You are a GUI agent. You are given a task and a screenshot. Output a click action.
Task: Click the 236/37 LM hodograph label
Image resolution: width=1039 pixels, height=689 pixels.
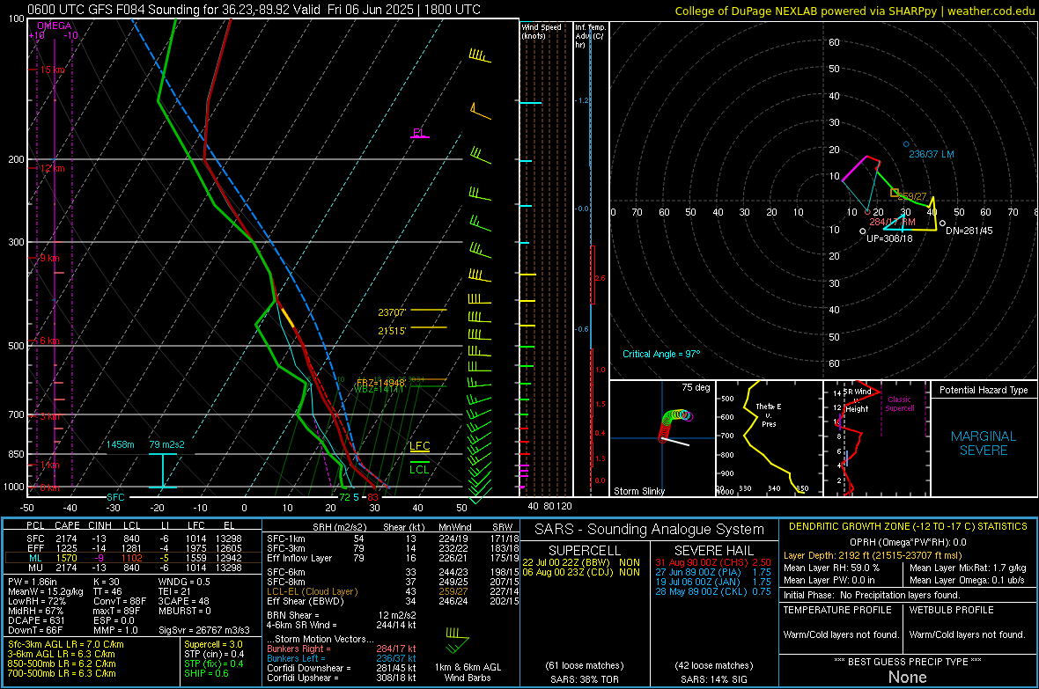(931, 154)
